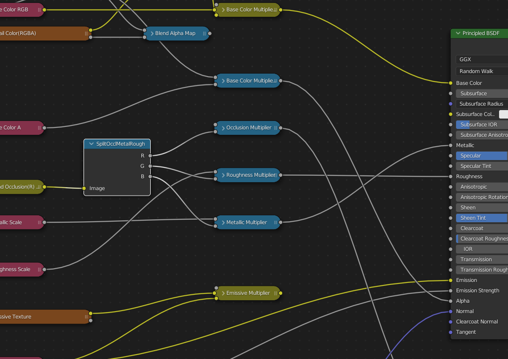Image resolution: width=508 pixels, height=359 pixels.
Task: Click the Metallic input socket on Principled BSDF
Action: point(451,145)
